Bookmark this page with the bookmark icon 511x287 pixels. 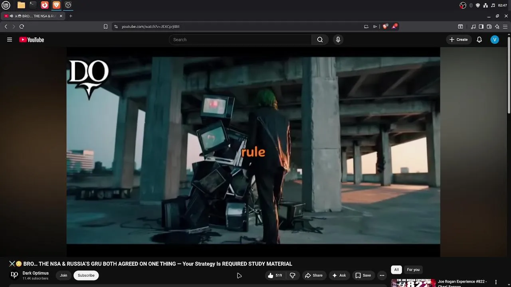point(105,26)
